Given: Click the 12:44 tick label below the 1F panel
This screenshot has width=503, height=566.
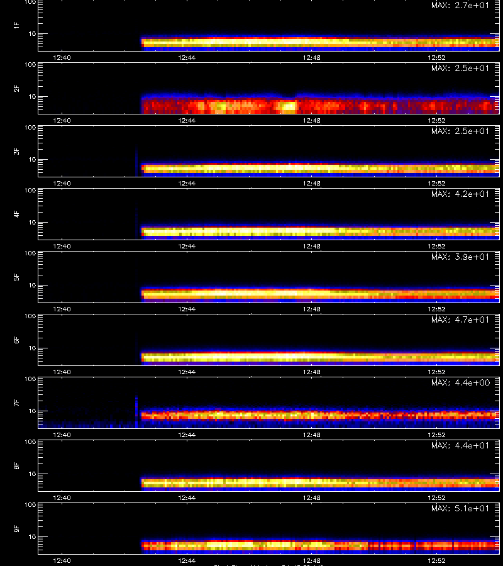Looking at the screenshot, I should pyautogui.click(x=187, y=57).
